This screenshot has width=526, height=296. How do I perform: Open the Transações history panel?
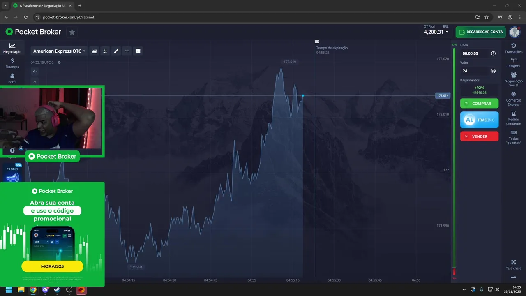coord(514,48)
